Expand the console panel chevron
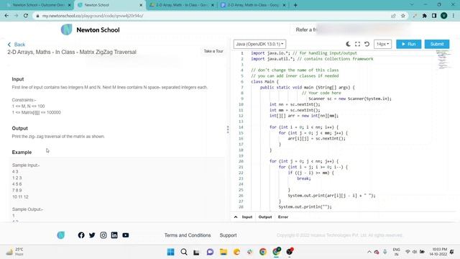 (236, 217)
